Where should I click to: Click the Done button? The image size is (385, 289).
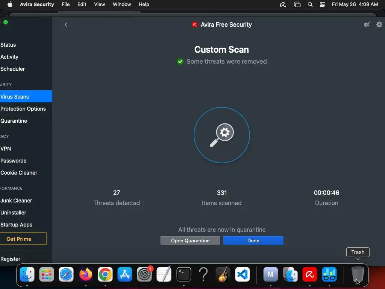(x=253, y=240)
